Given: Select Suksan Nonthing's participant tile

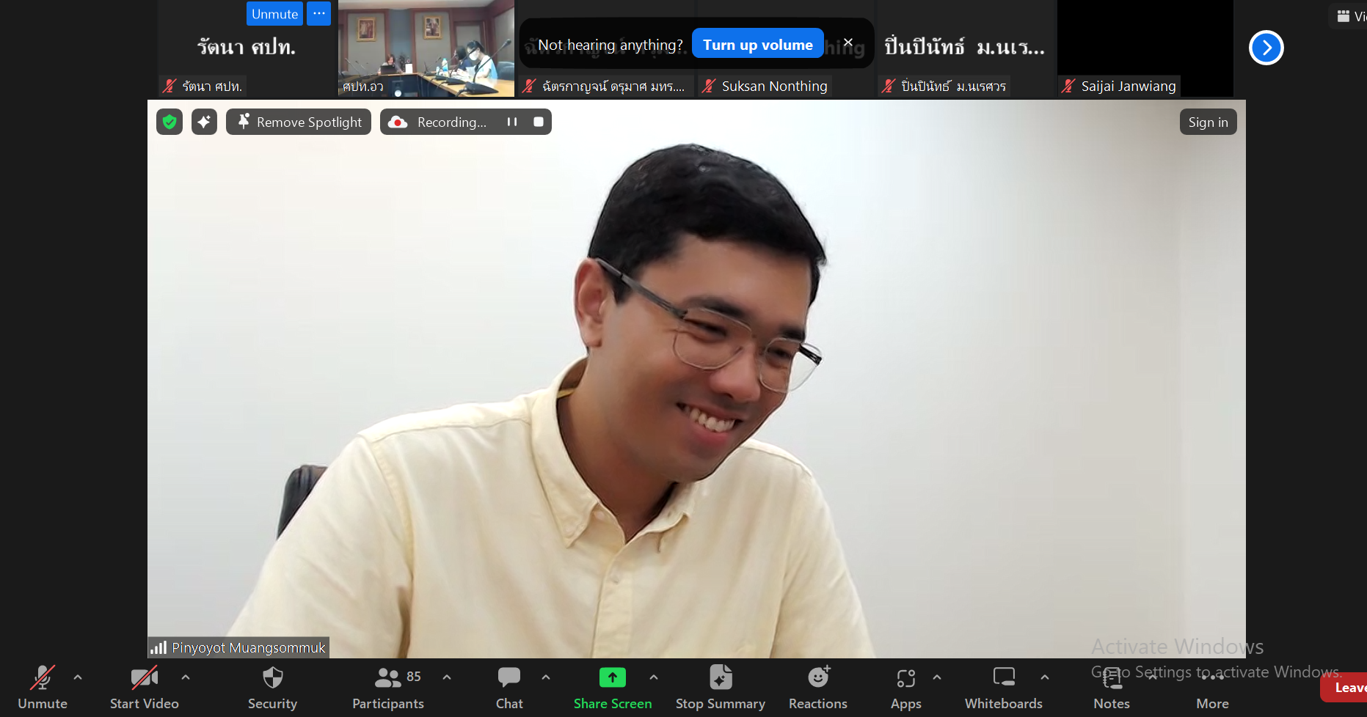Looking at the screenshot, I should pos(785,48).
